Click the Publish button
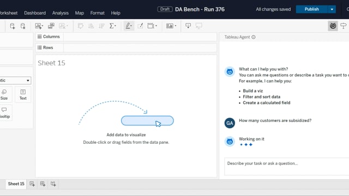The width and height of the screenshot is (349, 196). click(x=311, y=9)
